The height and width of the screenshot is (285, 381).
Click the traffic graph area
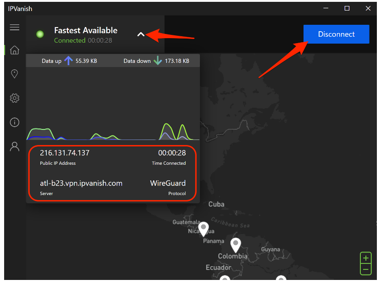point(113,104)
